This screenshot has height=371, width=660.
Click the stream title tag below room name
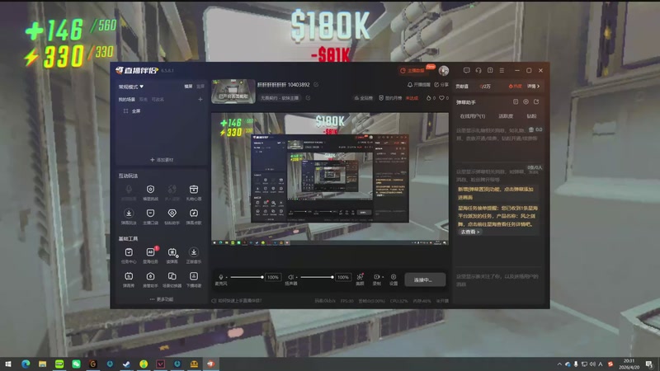280,98
